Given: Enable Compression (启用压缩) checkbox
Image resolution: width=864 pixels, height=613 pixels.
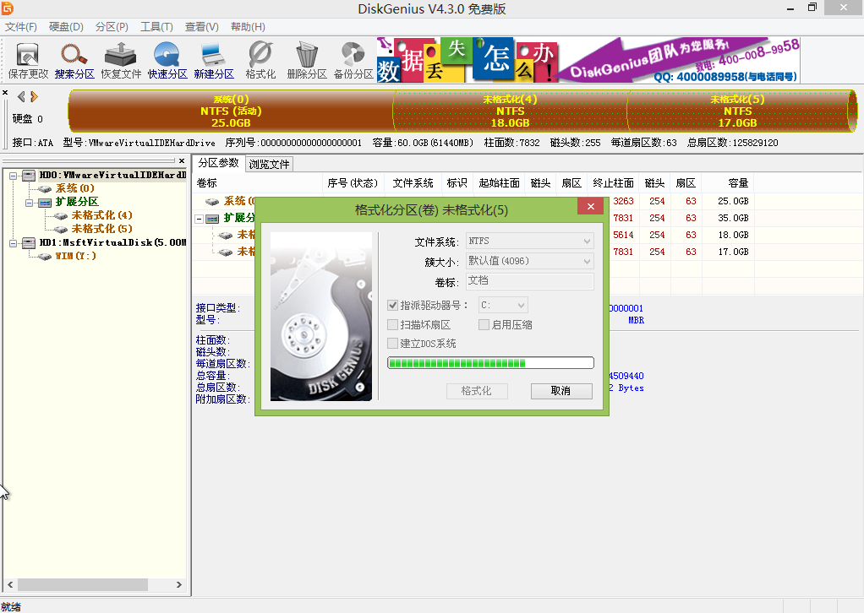Looking at the screenshot, I should click(x=484, y=325).
